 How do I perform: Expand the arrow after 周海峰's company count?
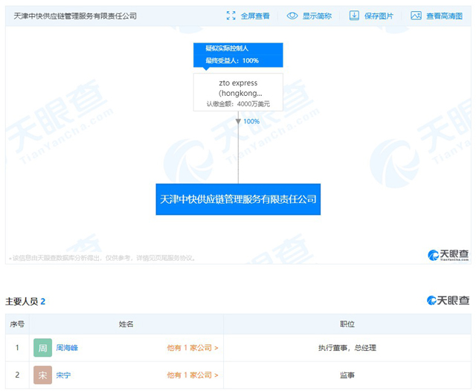pos(216,348)
